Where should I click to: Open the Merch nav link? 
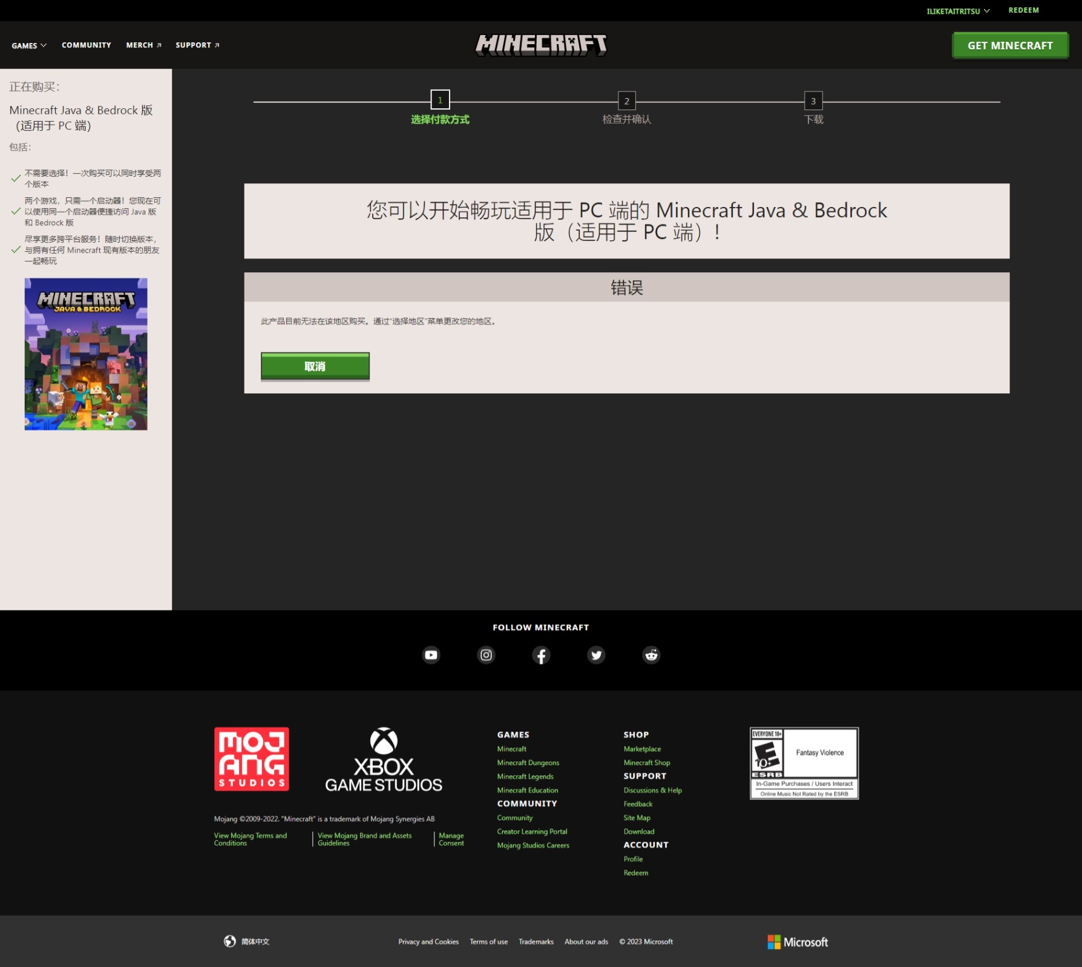143,45
